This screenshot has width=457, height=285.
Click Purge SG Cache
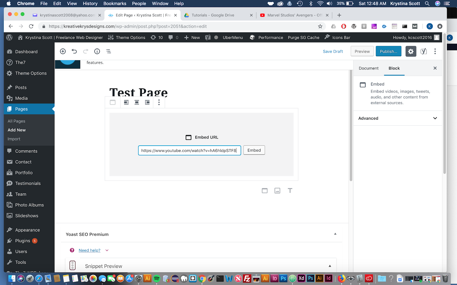(304, 37)
